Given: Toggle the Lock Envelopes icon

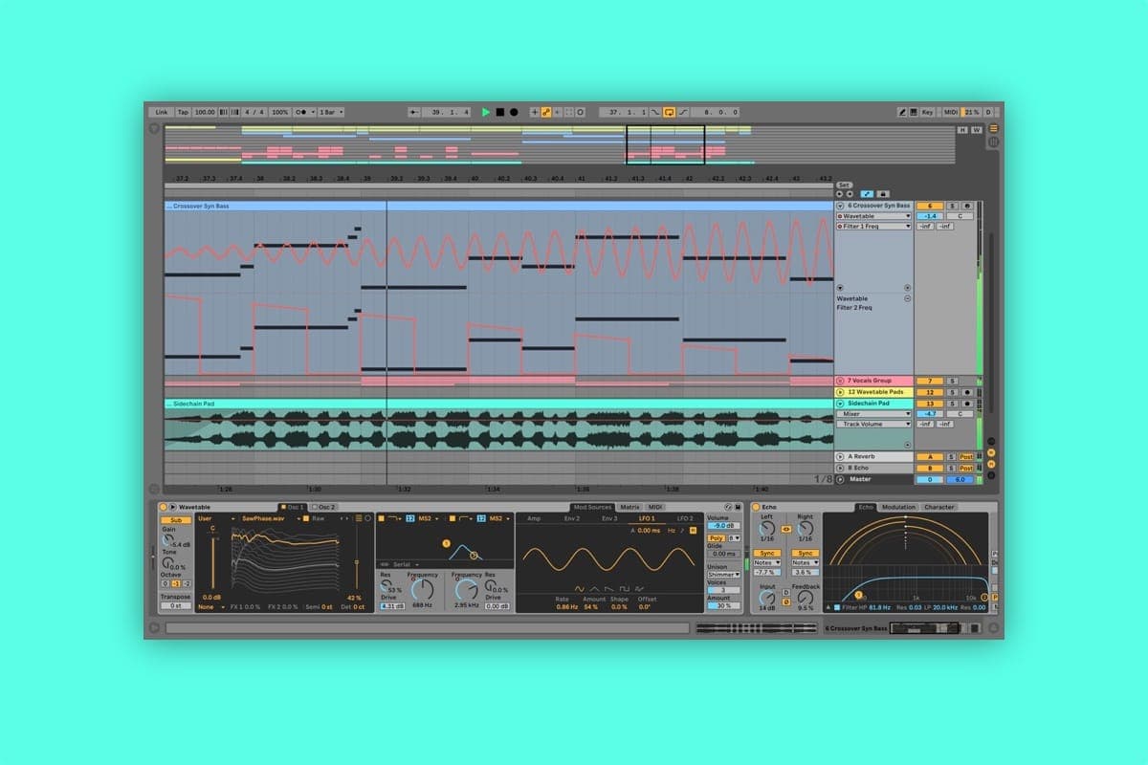Looking at the screenshot, I should point(882,193).
